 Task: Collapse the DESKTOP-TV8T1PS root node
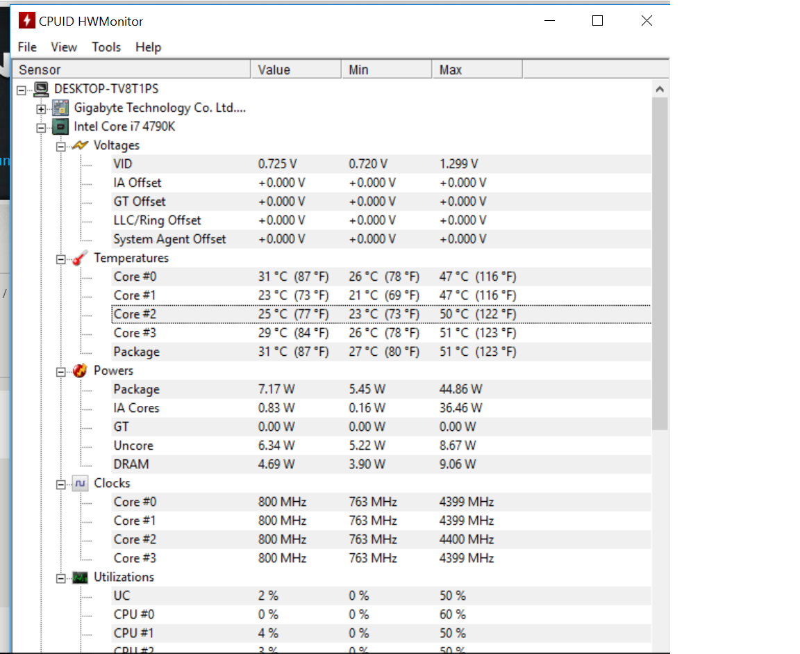[x=22, y=90]
